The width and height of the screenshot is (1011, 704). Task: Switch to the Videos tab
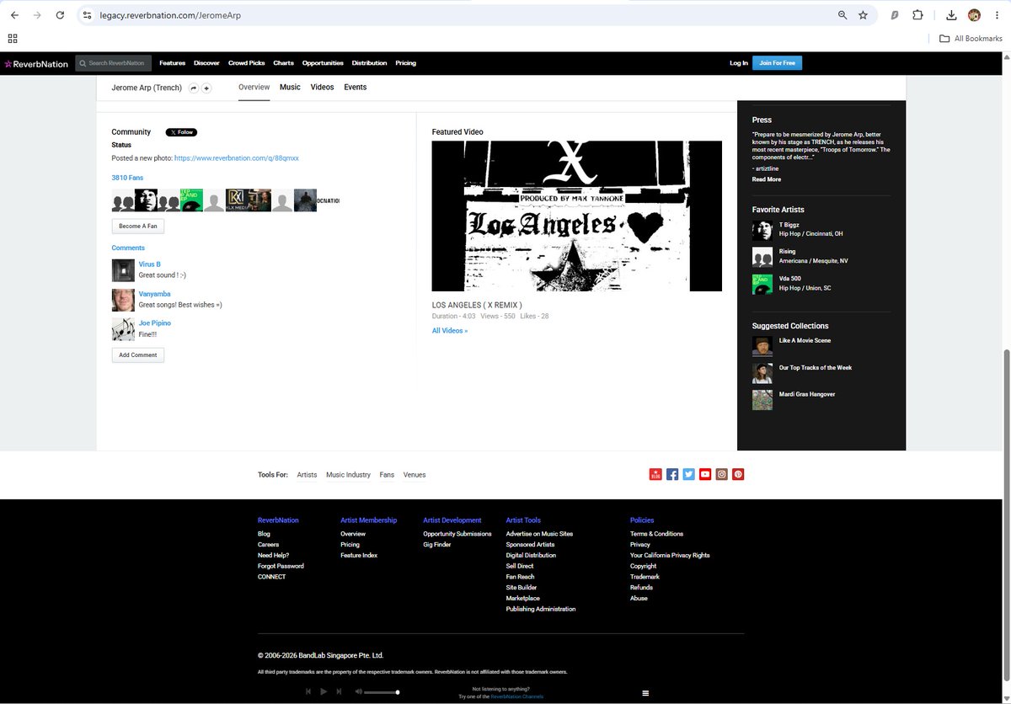tap(322, 88)
